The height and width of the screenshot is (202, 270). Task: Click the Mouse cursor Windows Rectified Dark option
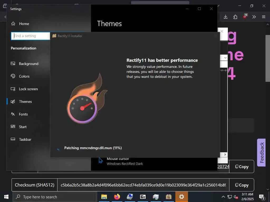pos(120,161)
